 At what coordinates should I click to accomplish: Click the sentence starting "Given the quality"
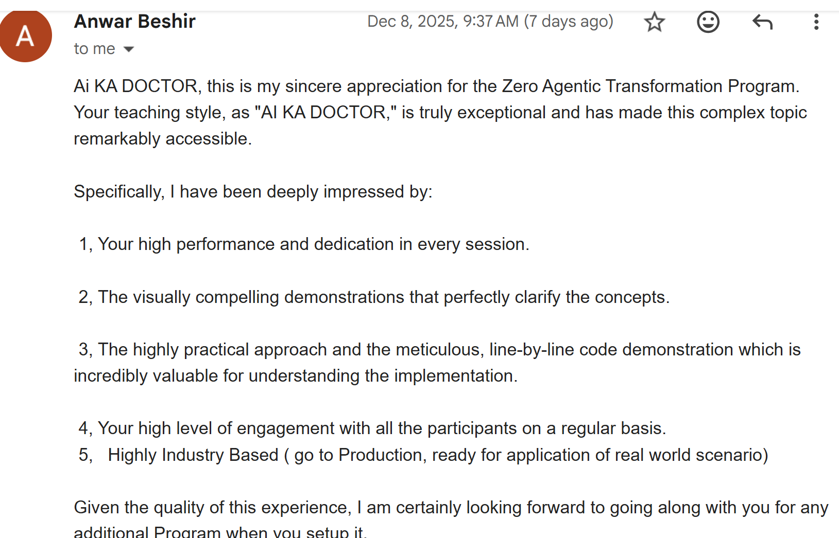coord(451,507)
